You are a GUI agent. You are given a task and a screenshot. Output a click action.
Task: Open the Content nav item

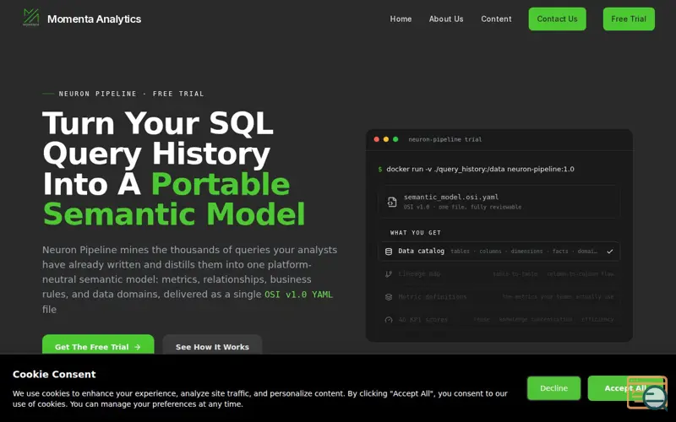coord(496,19)
